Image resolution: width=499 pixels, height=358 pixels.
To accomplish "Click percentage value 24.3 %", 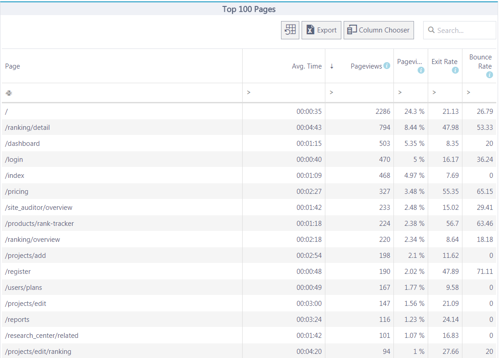I will tap(414, 112).
